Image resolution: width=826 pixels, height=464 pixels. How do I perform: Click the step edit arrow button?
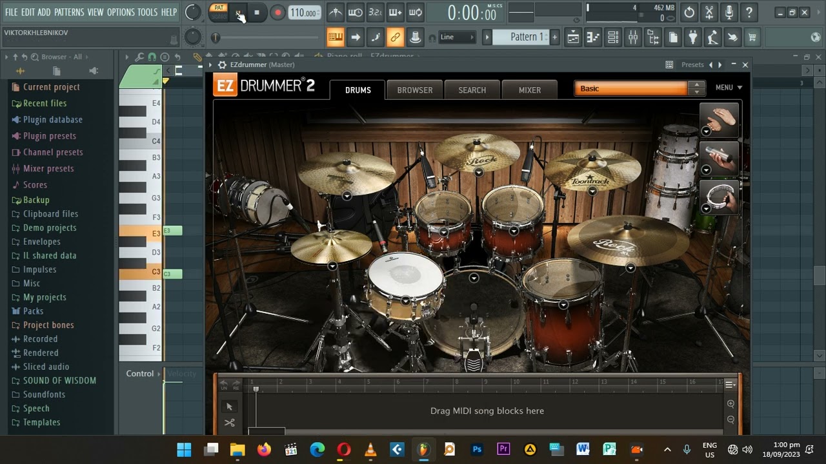click(x=355, y=37)
